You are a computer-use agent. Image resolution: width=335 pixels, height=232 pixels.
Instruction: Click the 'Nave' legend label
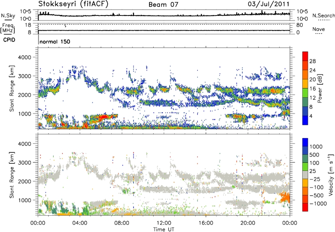[319, 29]
